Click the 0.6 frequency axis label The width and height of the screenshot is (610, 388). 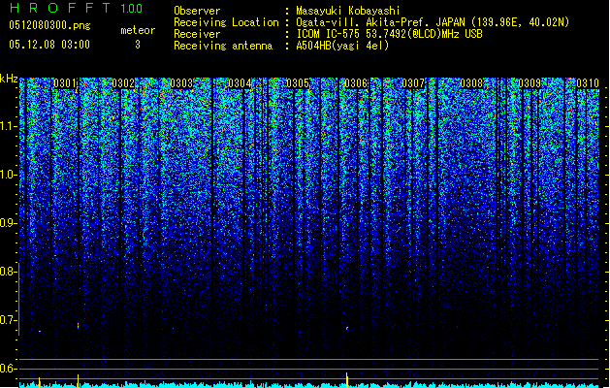[x=8, y=369]
